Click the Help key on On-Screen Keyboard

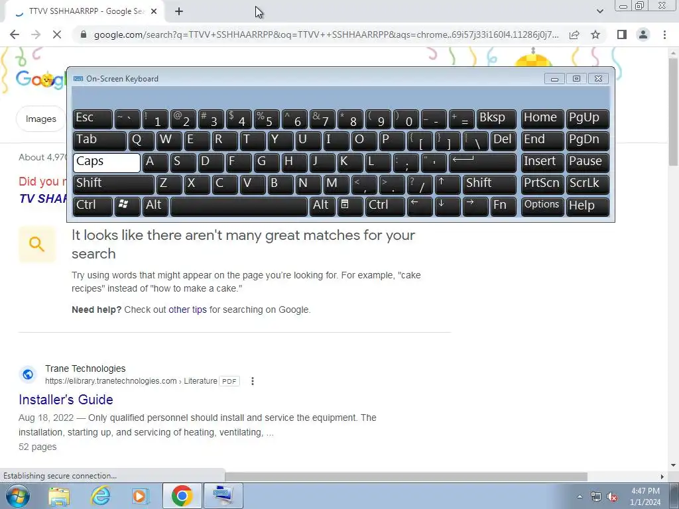[587, 206]
